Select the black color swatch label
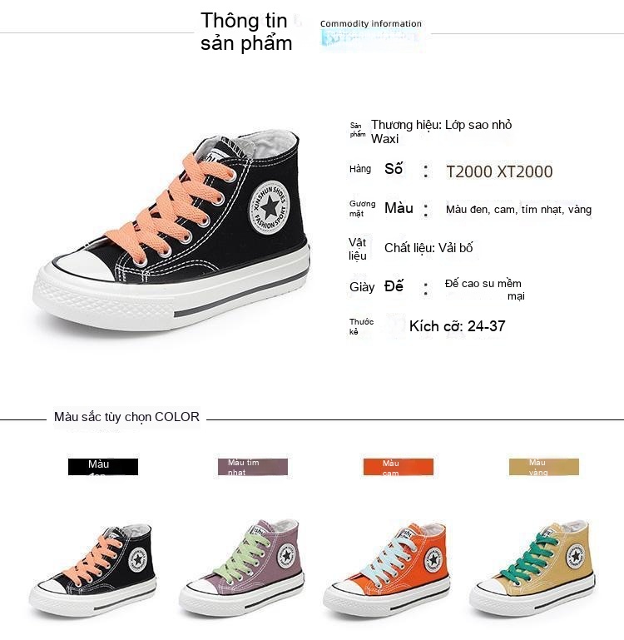The image size is (624, 640). click(x=103, y=467)
